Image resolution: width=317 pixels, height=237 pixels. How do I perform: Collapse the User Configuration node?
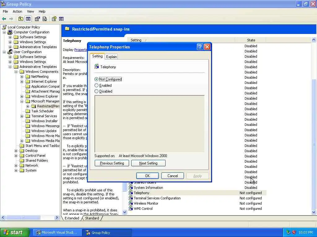4,52
